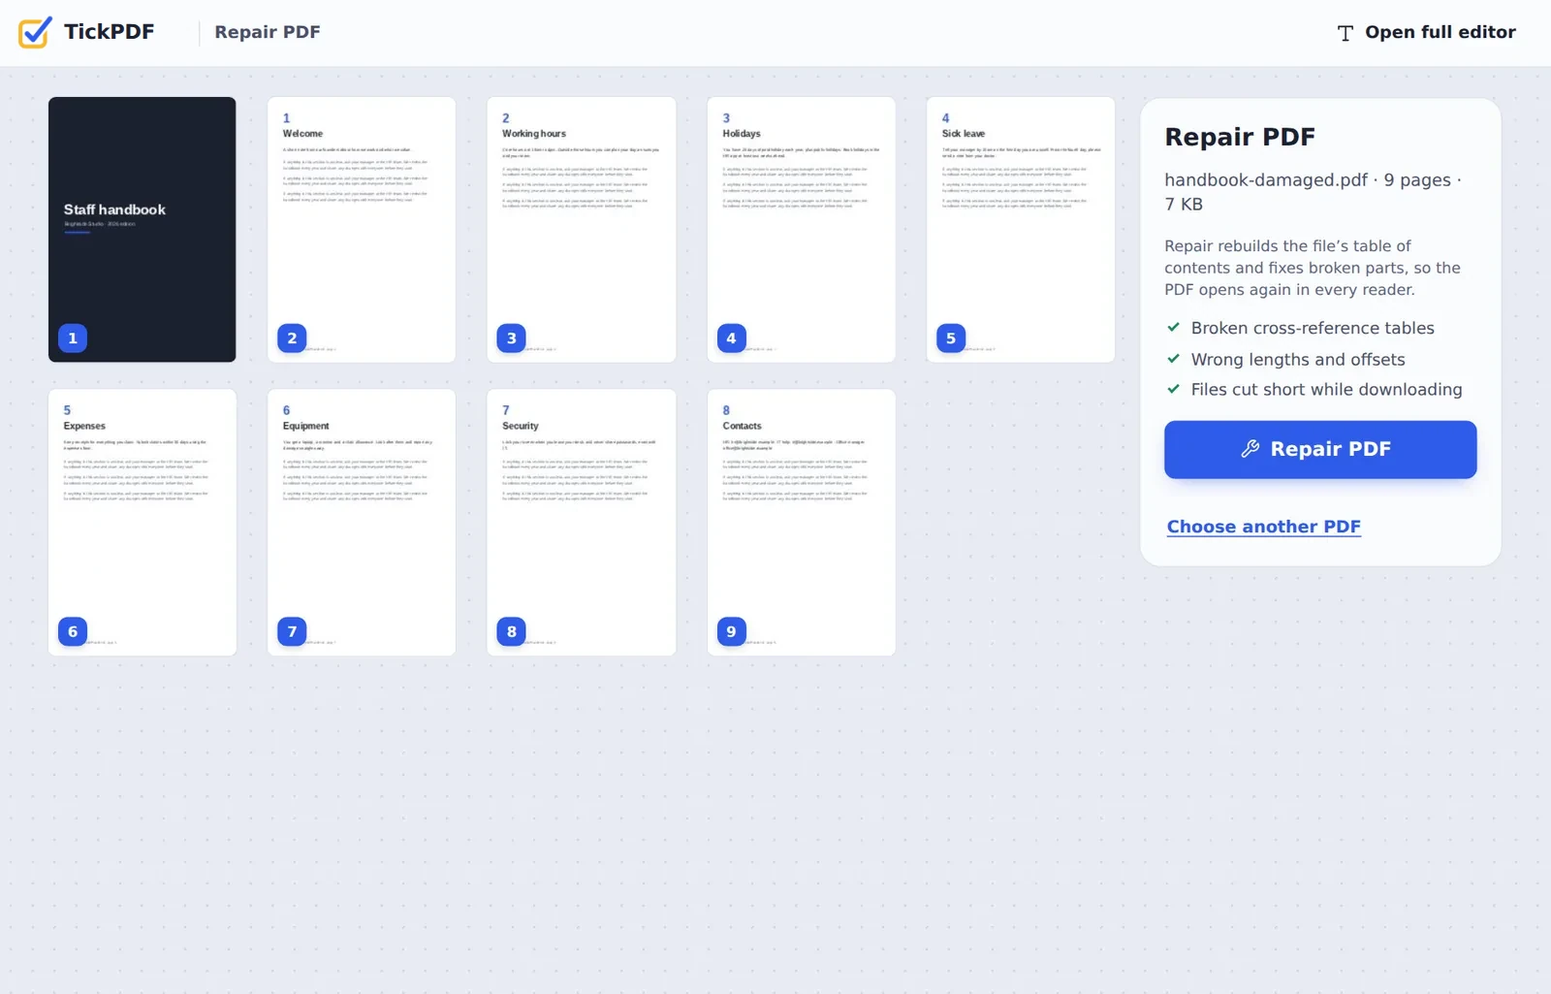The image size is (1551, 994).
Task: Start repair with the Repair PDF button
Action: [1320, 449]
